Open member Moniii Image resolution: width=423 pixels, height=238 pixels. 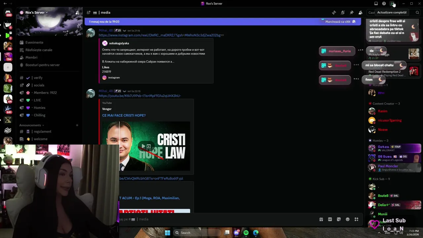click(x=394, y=214)
